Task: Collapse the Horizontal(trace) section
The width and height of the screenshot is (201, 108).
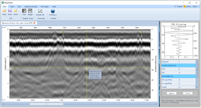Action: pos(178,66)
